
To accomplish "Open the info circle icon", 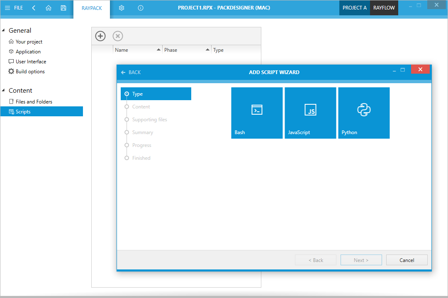I will coord(141,8).
